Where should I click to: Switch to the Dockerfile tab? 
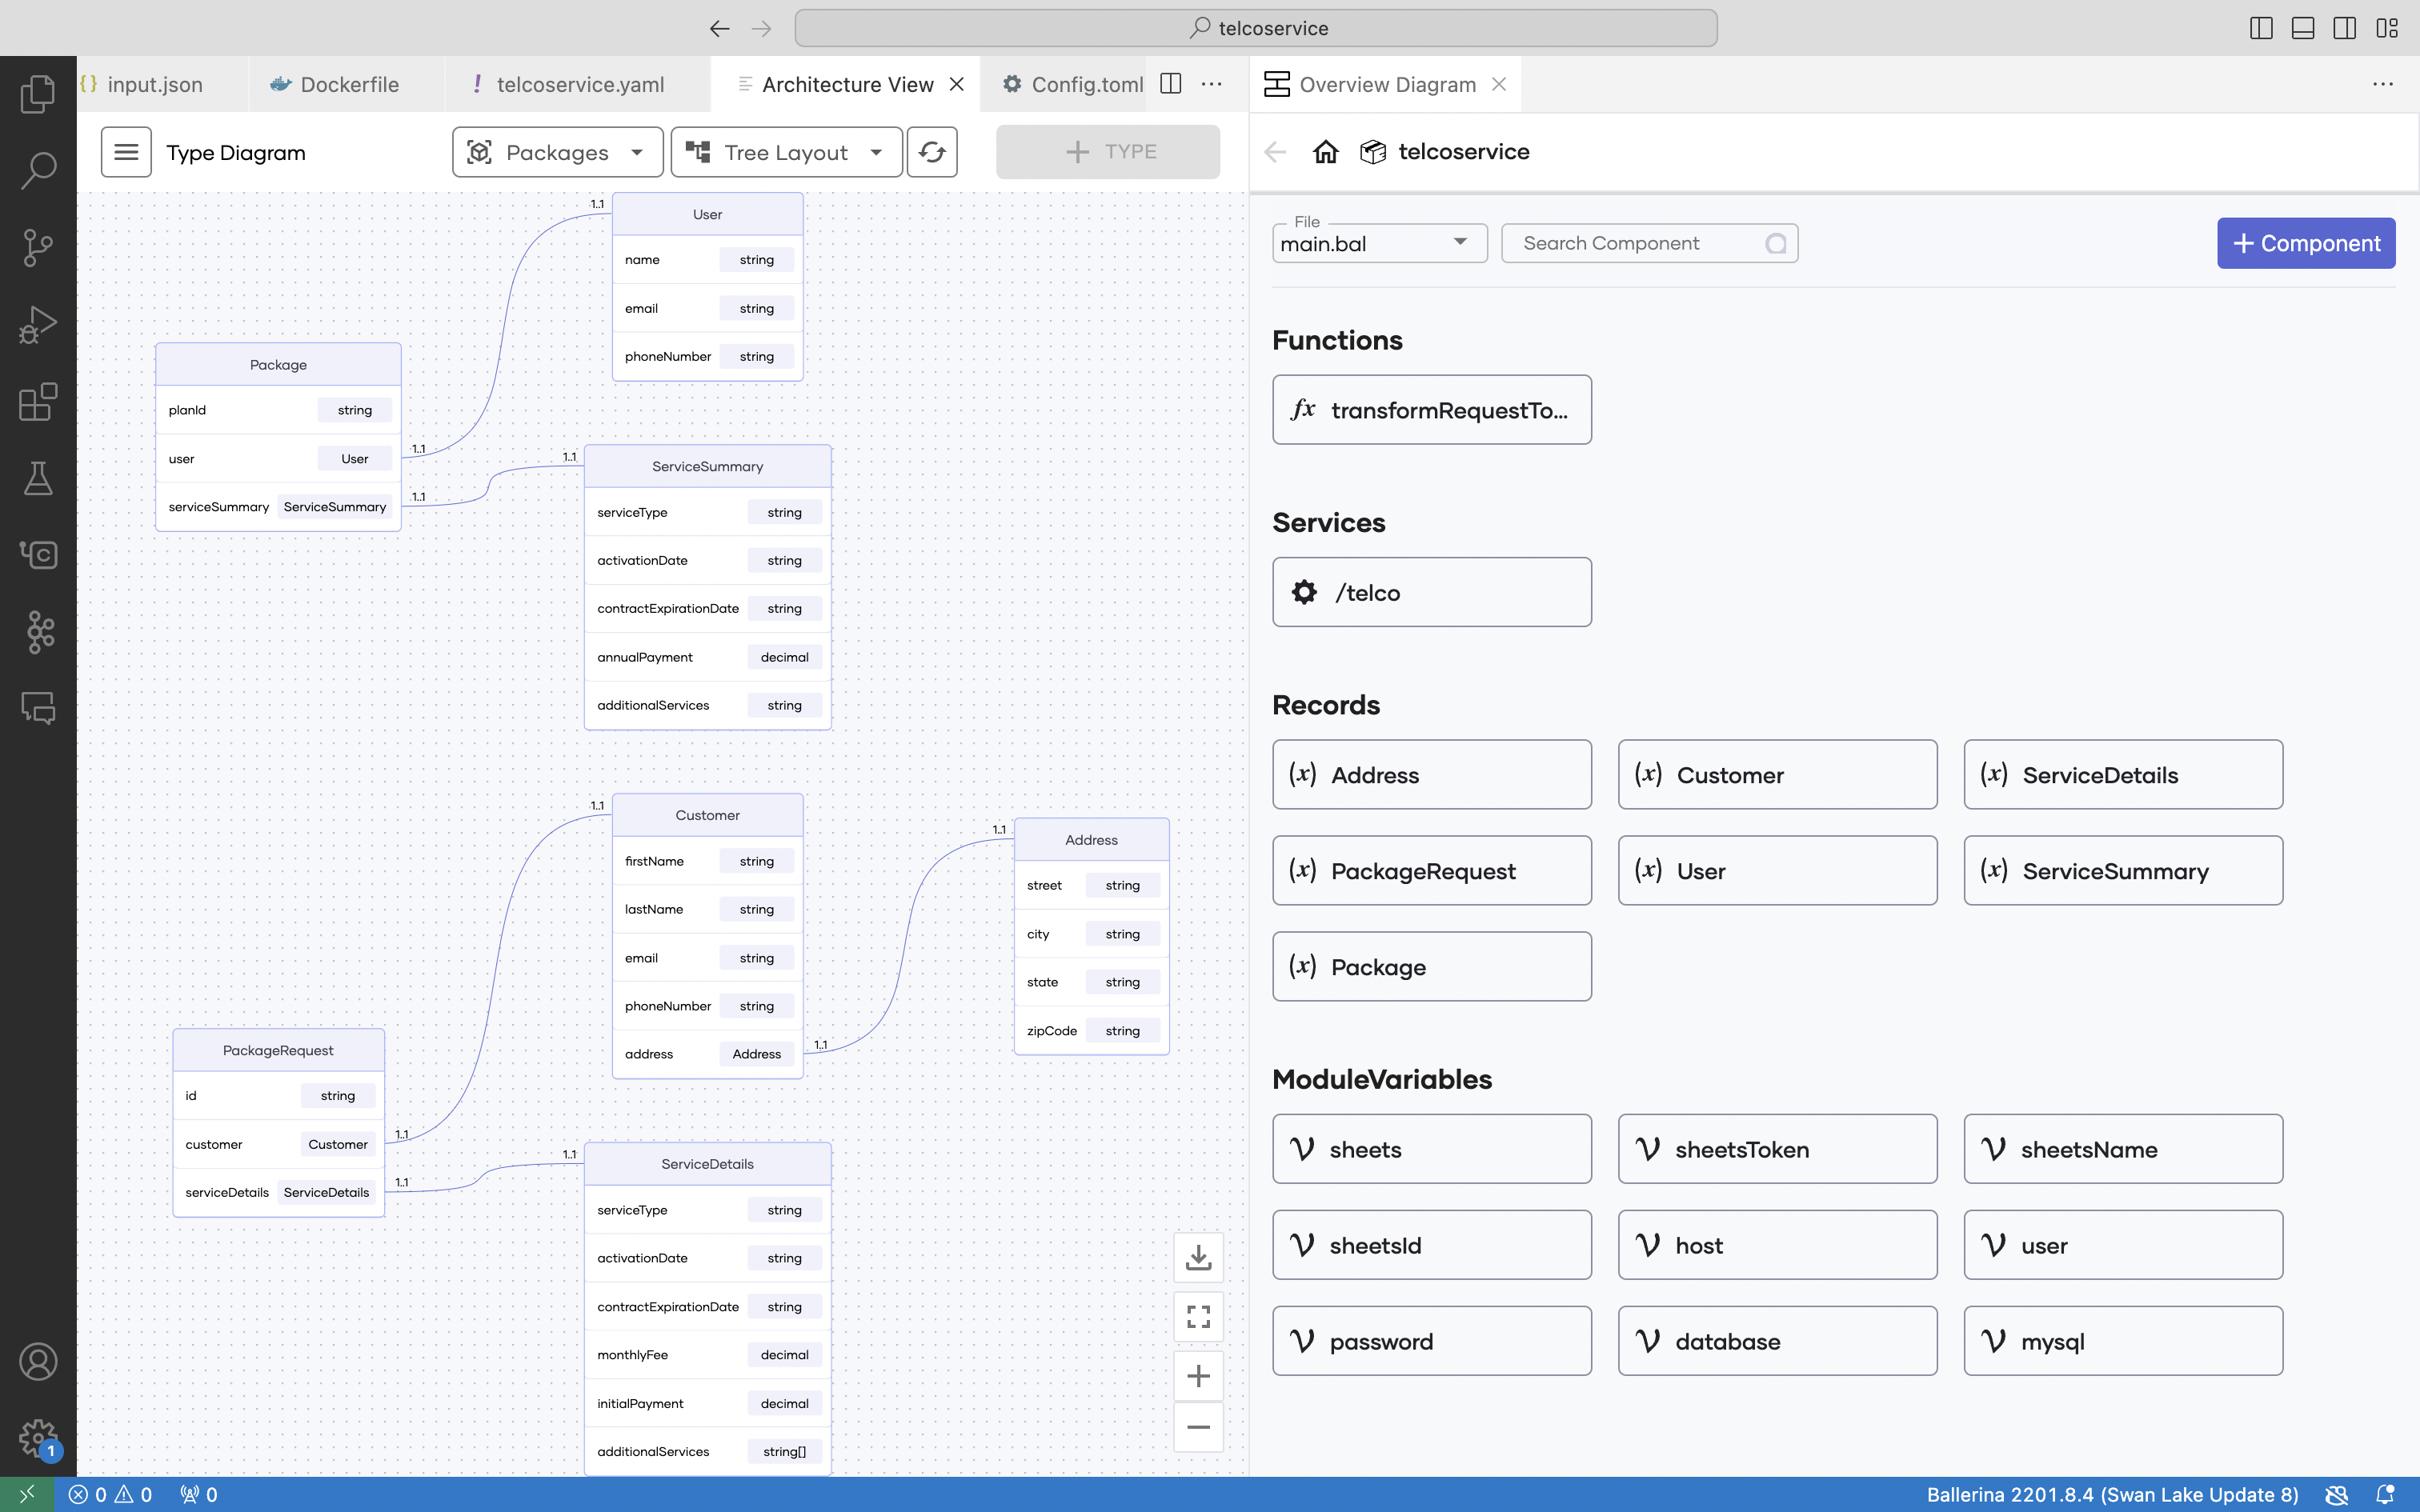pos(349,85)
